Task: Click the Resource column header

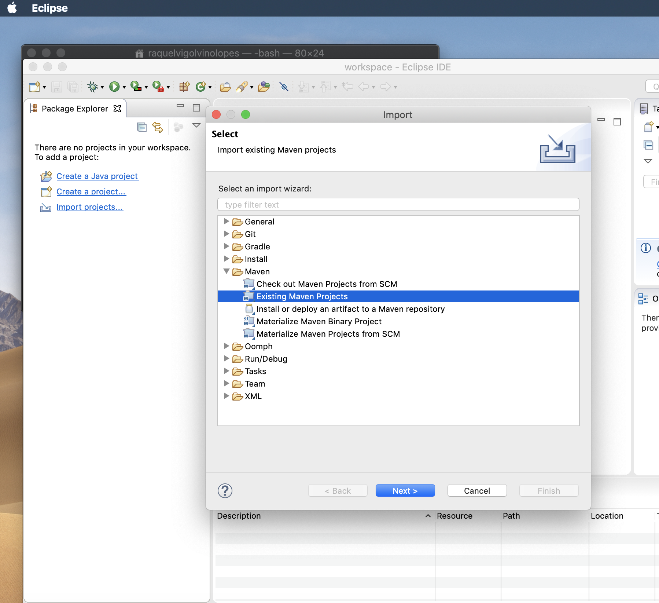Action: [x=468, y=516]
